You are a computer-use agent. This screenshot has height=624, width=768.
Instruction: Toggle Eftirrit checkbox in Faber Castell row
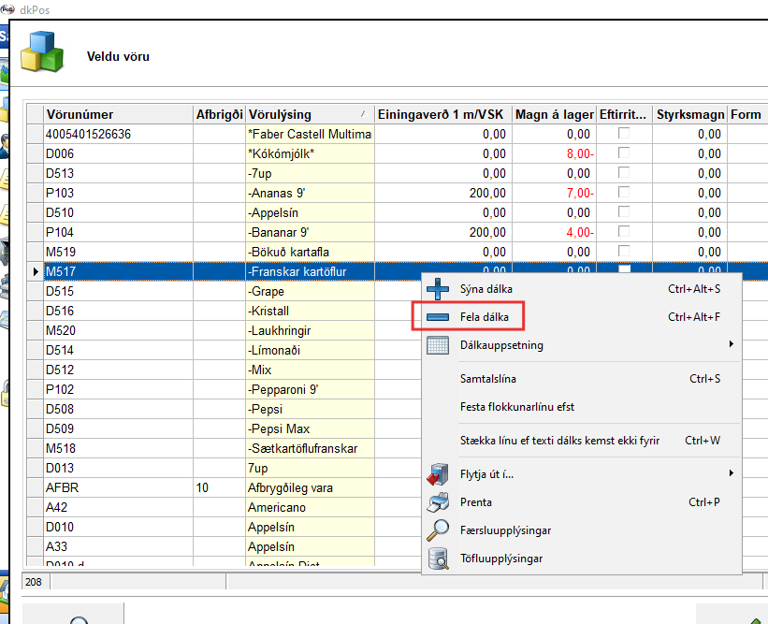(624, 134)
